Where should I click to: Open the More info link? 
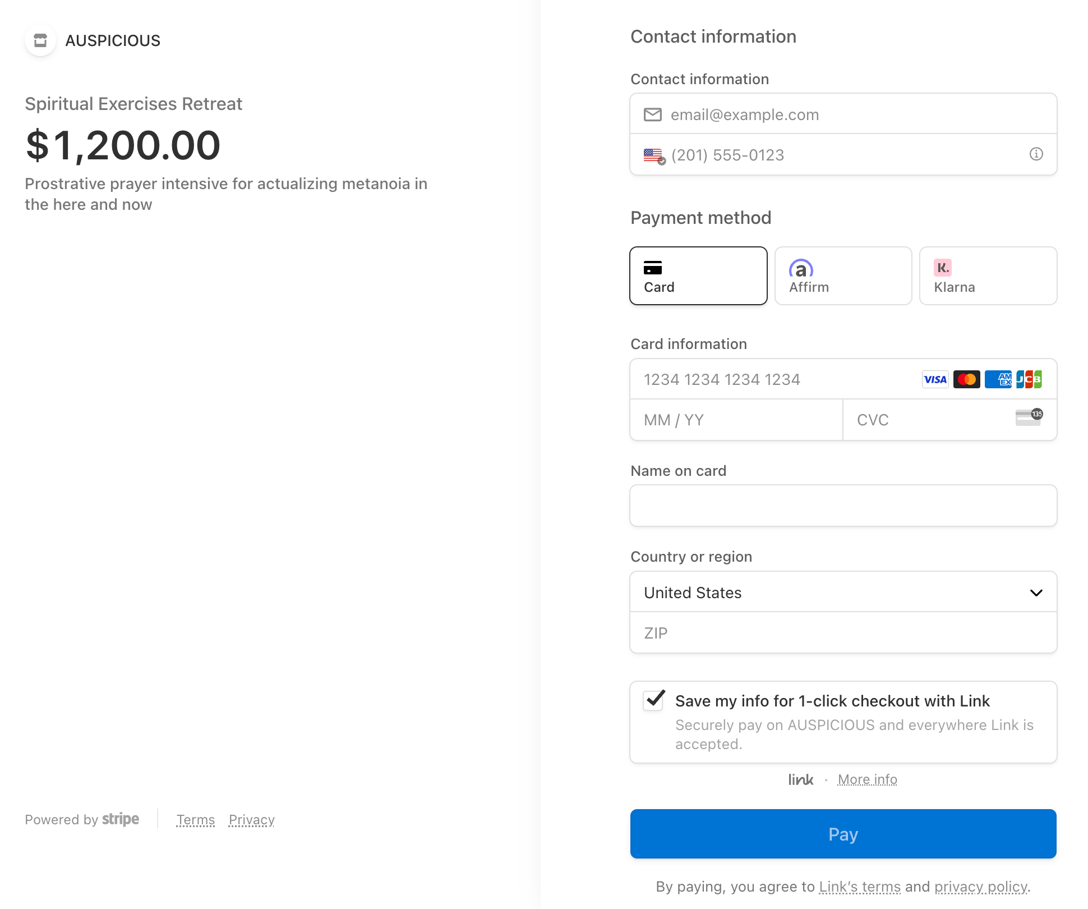pos(867,780)
